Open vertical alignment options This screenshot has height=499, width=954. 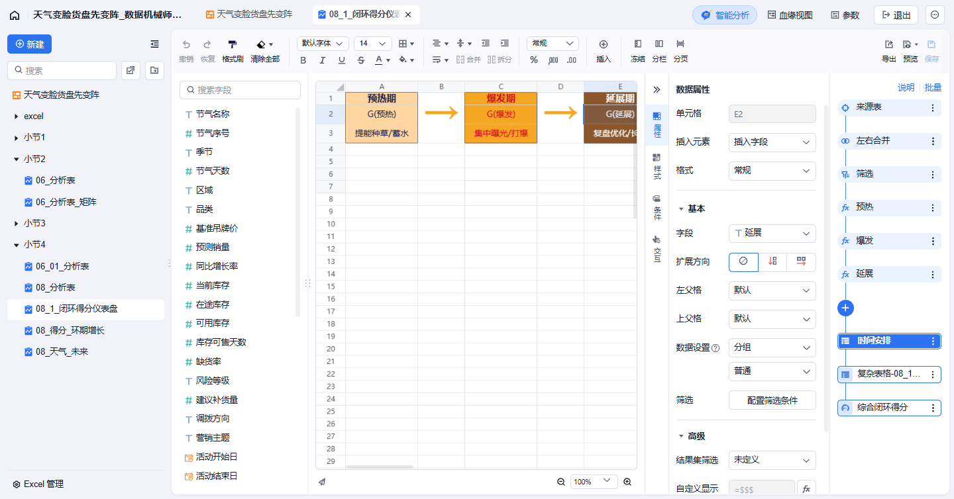(x=464, y=44)
